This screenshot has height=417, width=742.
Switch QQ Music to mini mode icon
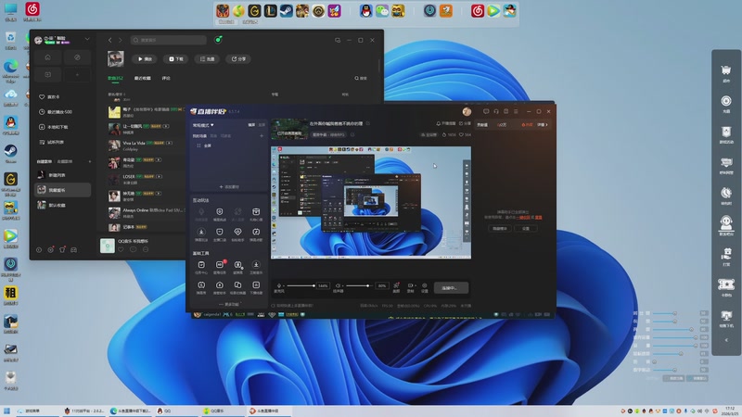point(338,40)
